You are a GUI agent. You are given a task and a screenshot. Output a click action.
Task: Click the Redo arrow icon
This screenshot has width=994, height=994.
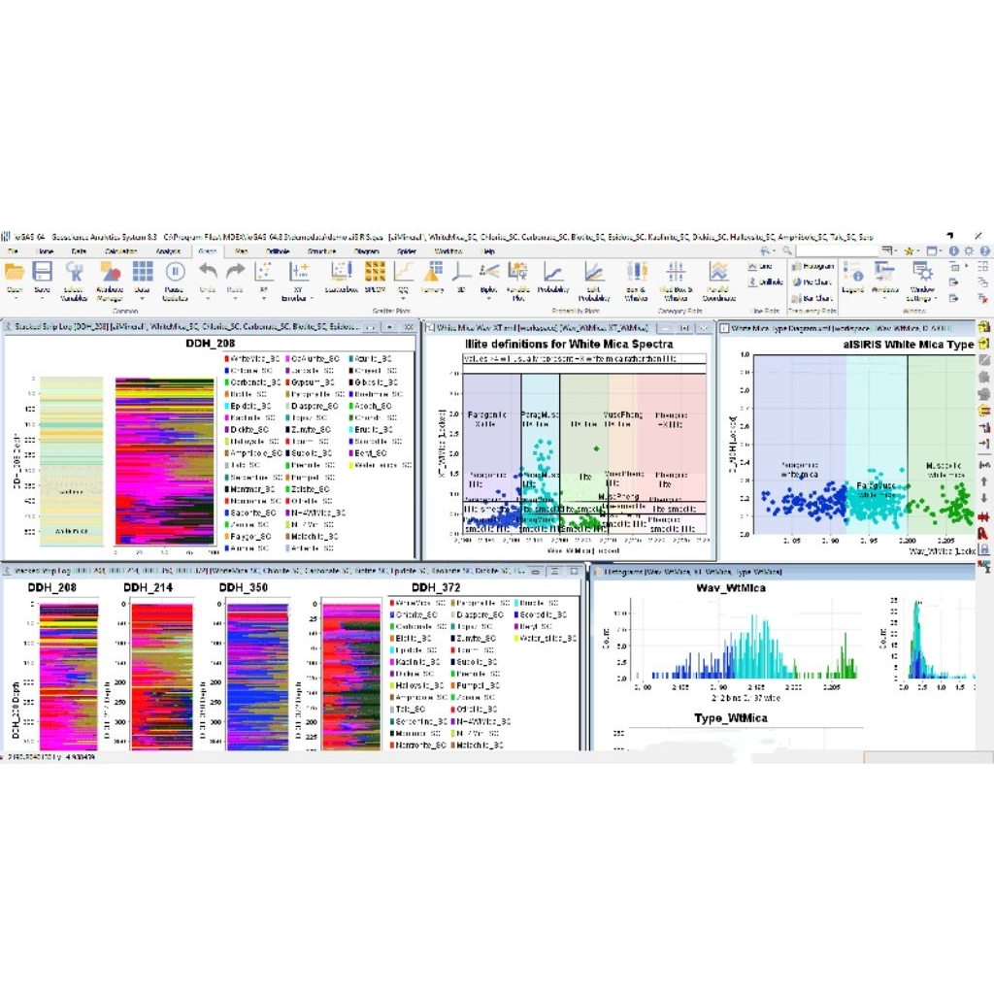tap(235, 272)
